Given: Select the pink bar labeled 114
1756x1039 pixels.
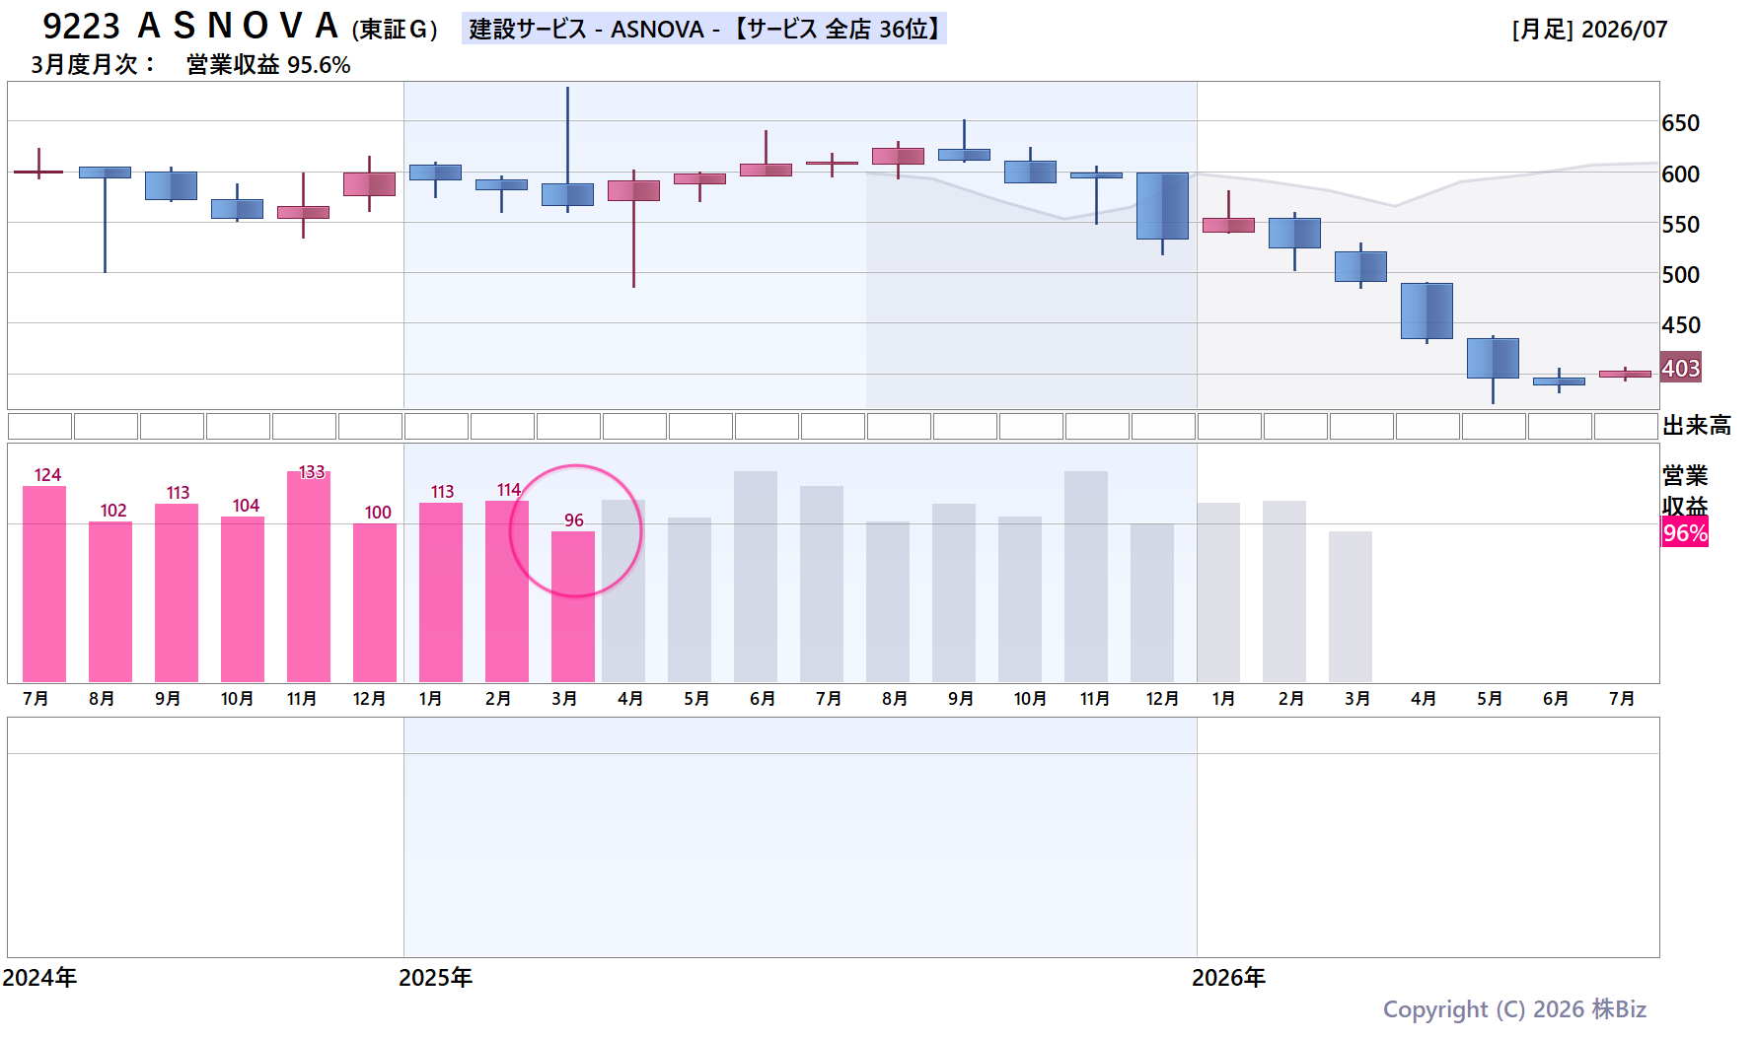Looking at the screenshot, I should (x=507, y=591).
